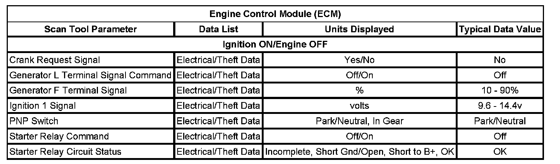Select the Scan Tool Parameter column header
This screenshot has width=560, height=164.
90,29
